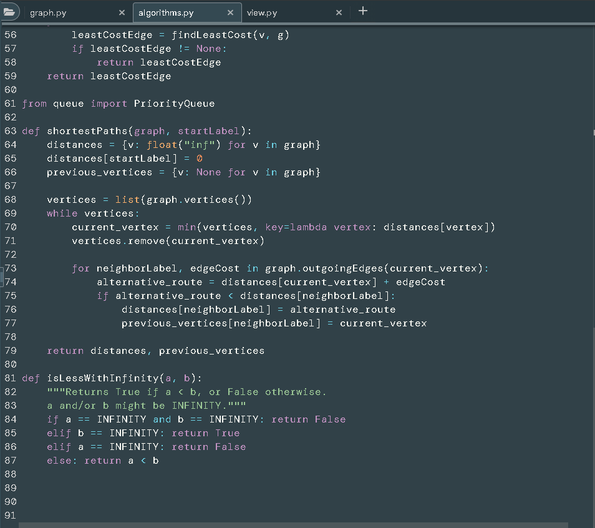Place cursor on 'shortestPaths' function name
Viewport: 595px width, 528px height.
pos(87,131)
